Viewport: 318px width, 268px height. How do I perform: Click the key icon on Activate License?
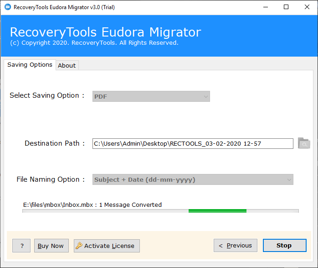79,246
